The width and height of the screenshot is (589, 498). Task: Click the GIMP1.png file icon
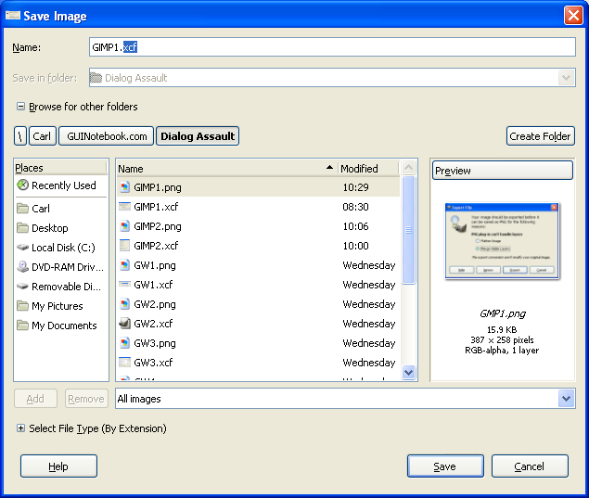(124, 187)
